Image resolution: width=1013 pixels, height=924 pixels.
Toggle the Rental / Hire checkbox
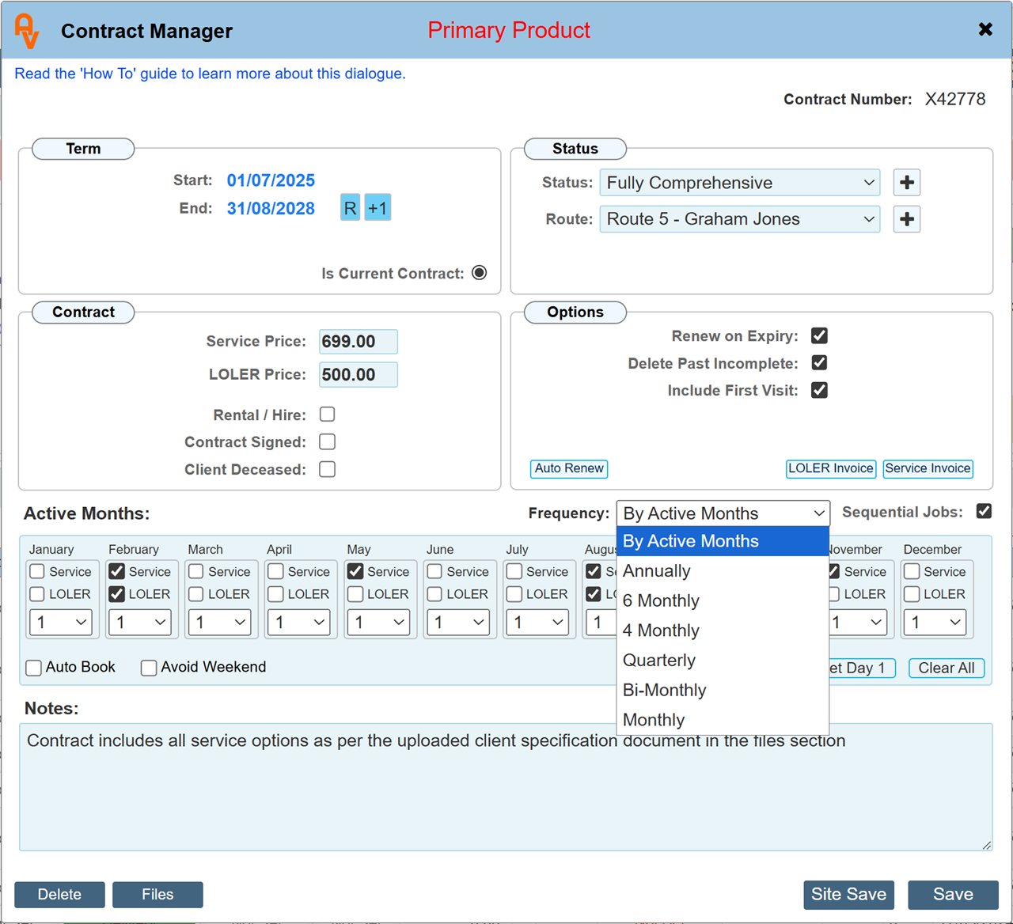click(x=327, y=415)
